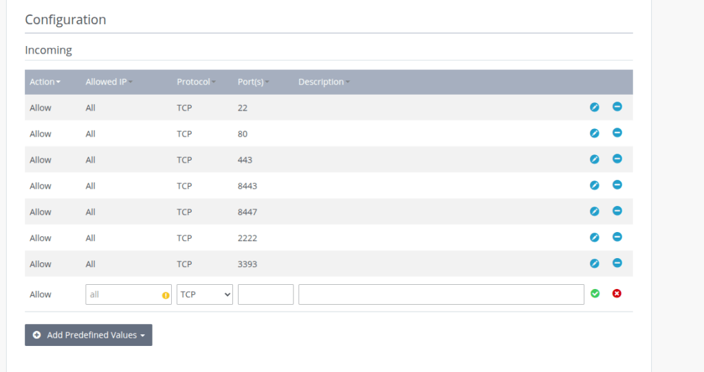Expand Add Predefined Values menu
704x372 pixels.
click(89, 335)
